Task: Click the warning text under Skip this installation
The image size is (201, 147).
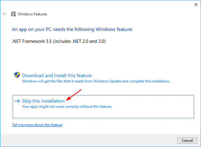Action: coord(67,106)
